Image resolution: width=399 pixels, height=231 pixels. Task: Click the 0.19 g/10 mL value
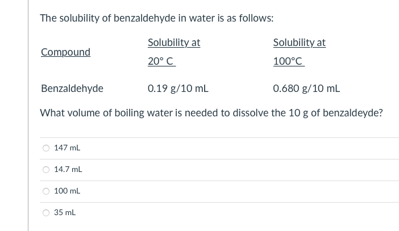pyautogui.click(x=178, y=89)
